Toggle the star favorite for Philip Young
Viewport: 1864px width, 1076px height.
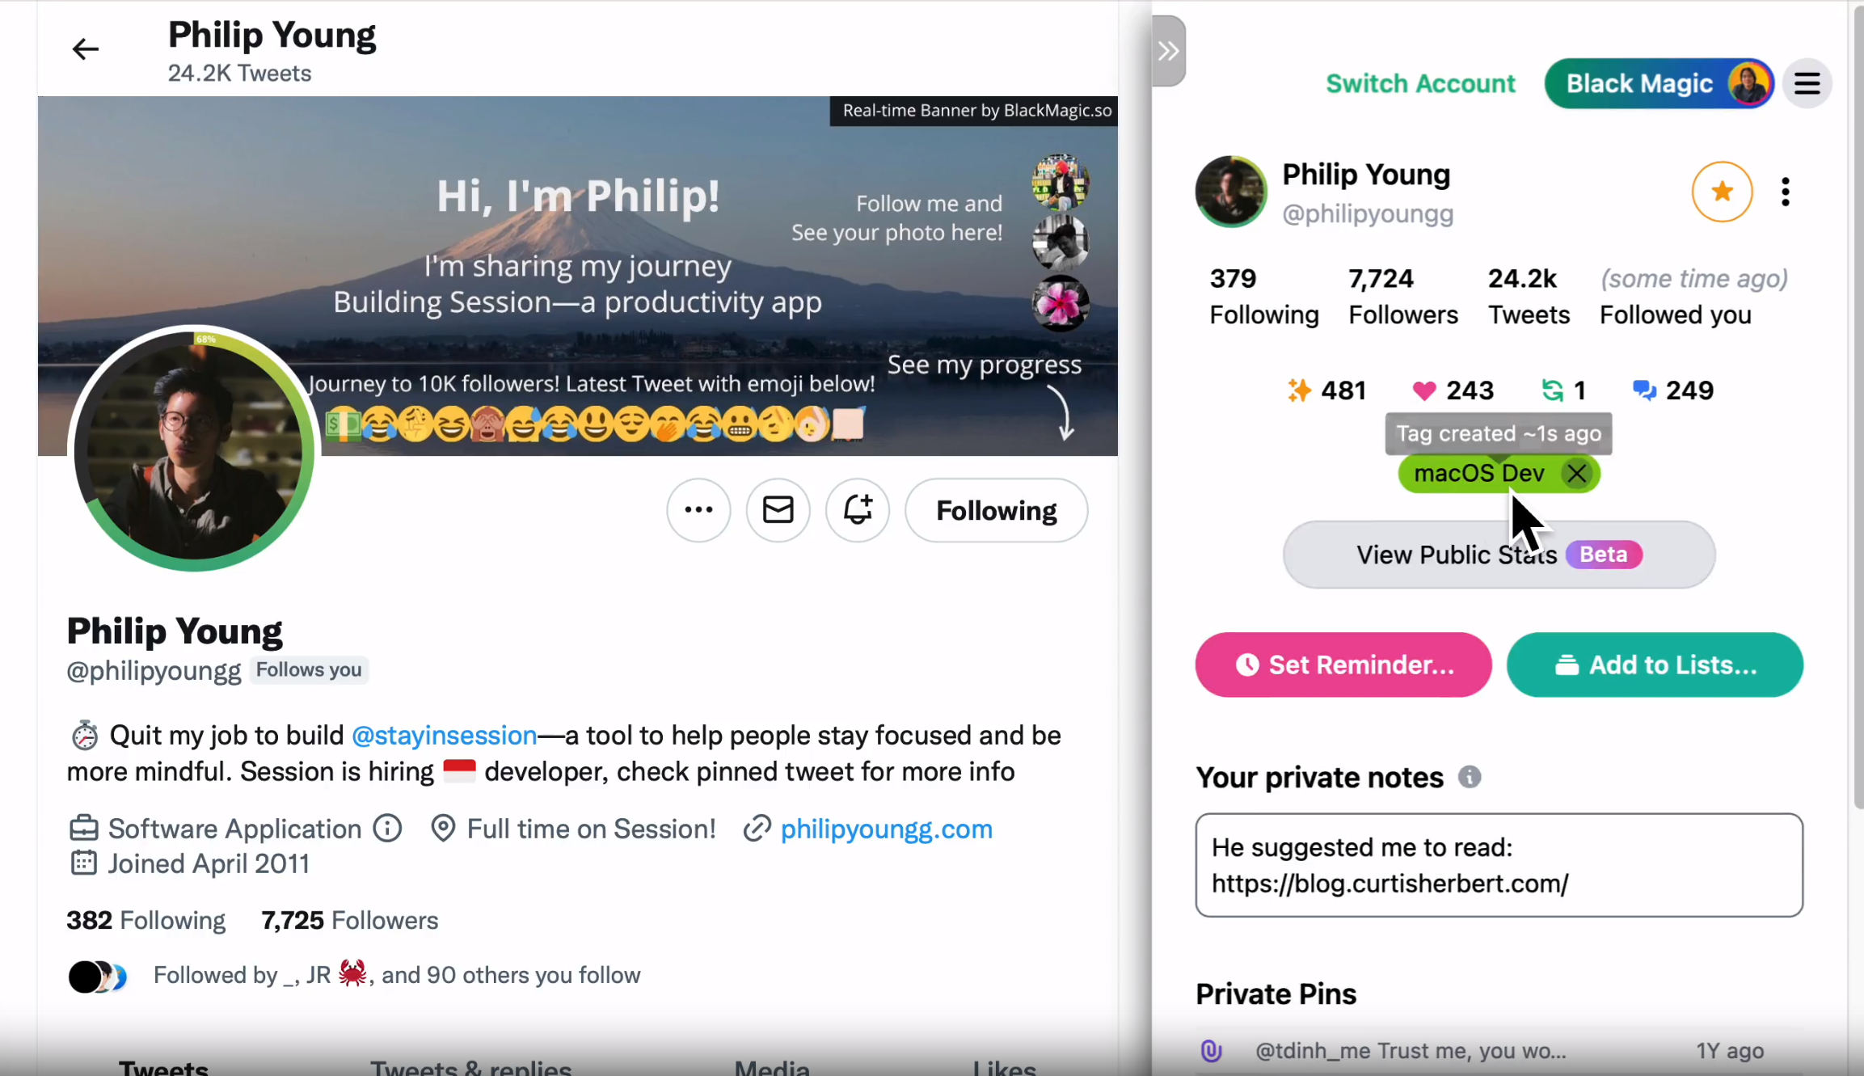point(1722,192)
